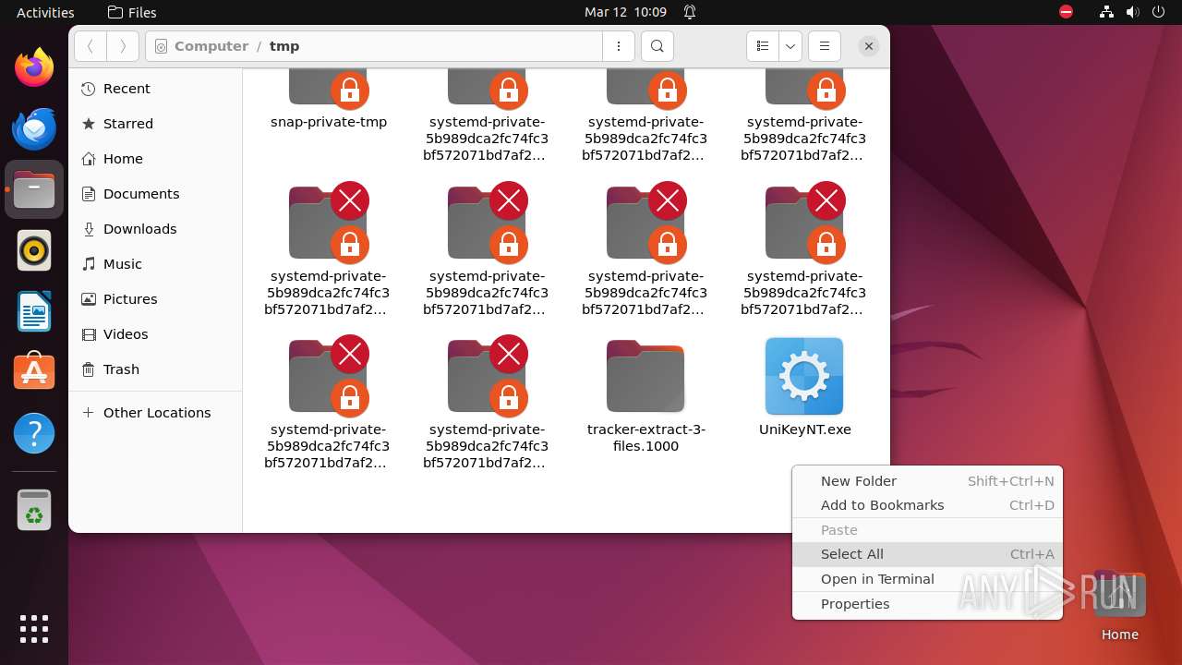Open Other Locations in the sidebar
The width and height of the screenshot is (1182, 665).
coord(155,413)
